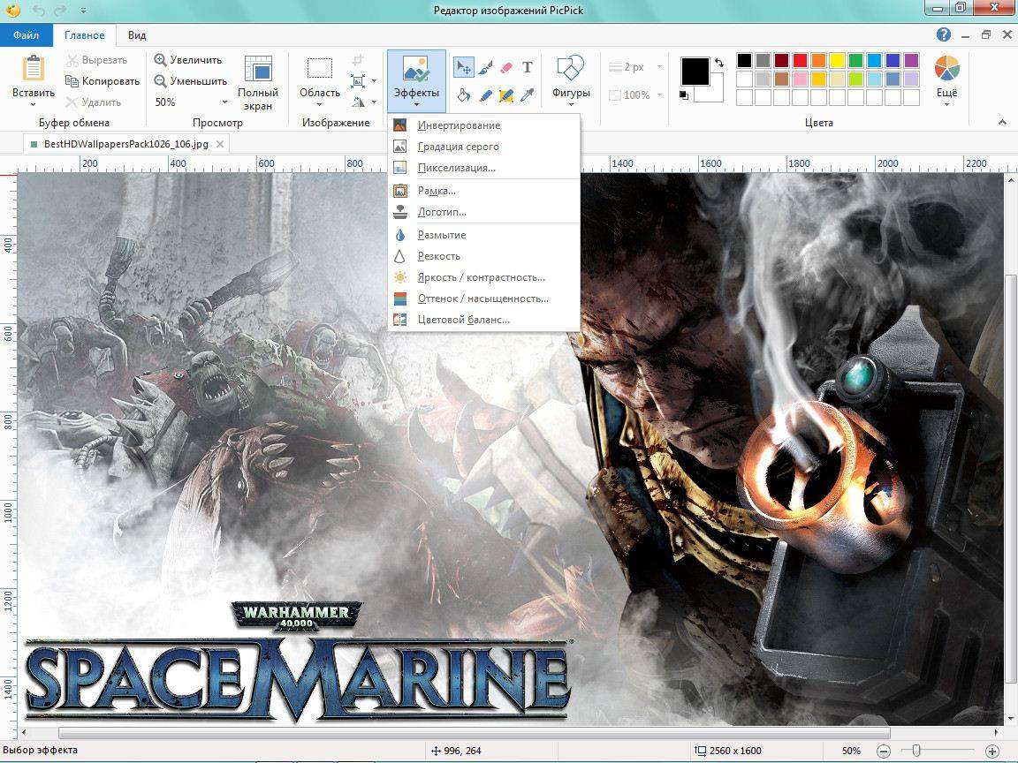
Task: Choose Резкость sharpen effect
Action: pyautogui.click(x=483, y=256)
